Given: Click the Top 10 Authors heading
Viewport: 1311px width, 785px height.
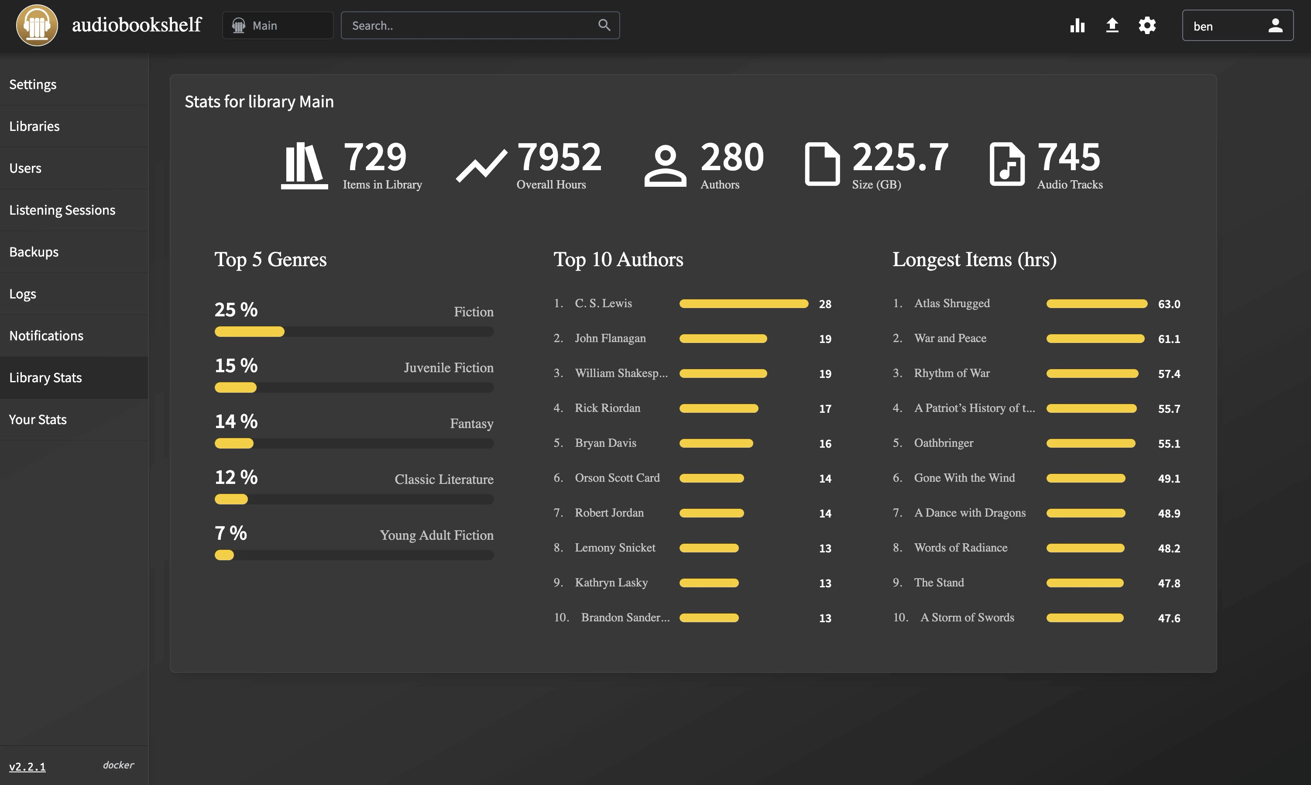Looking at the screenshot, I should tap(618, 259).
